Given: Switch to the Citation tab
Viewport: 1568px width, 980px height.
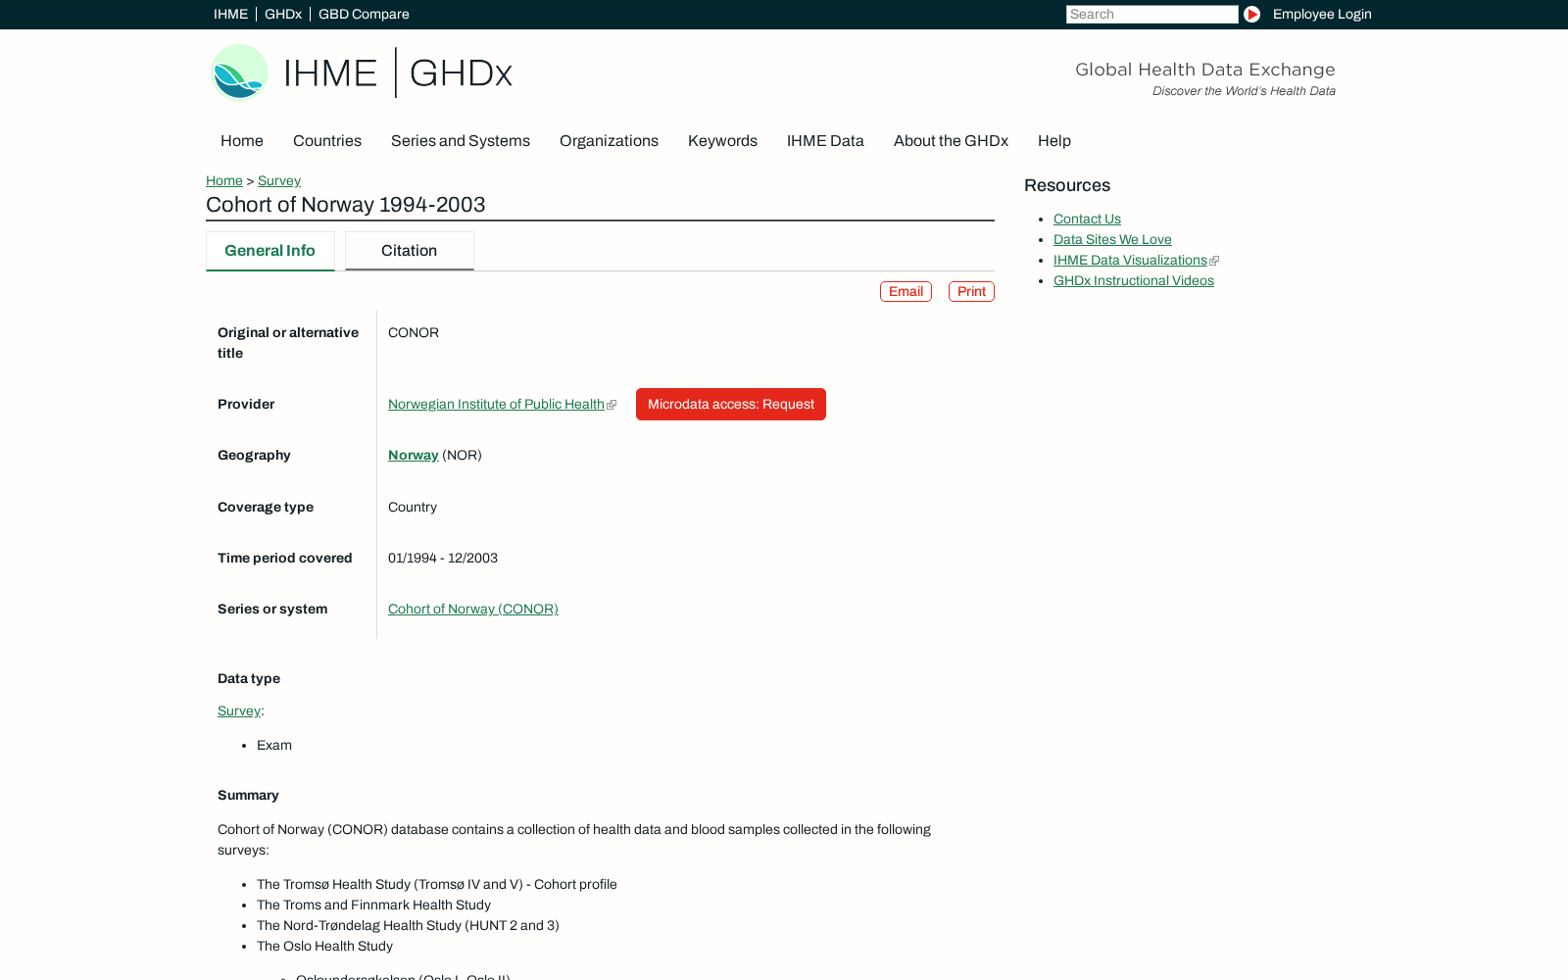Looking at the screenshot, I should [x=410, y=251].
